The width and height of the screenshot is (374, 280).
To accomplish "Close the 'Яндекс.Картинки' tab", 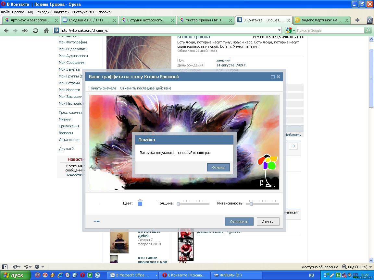I will click(347, 20).
